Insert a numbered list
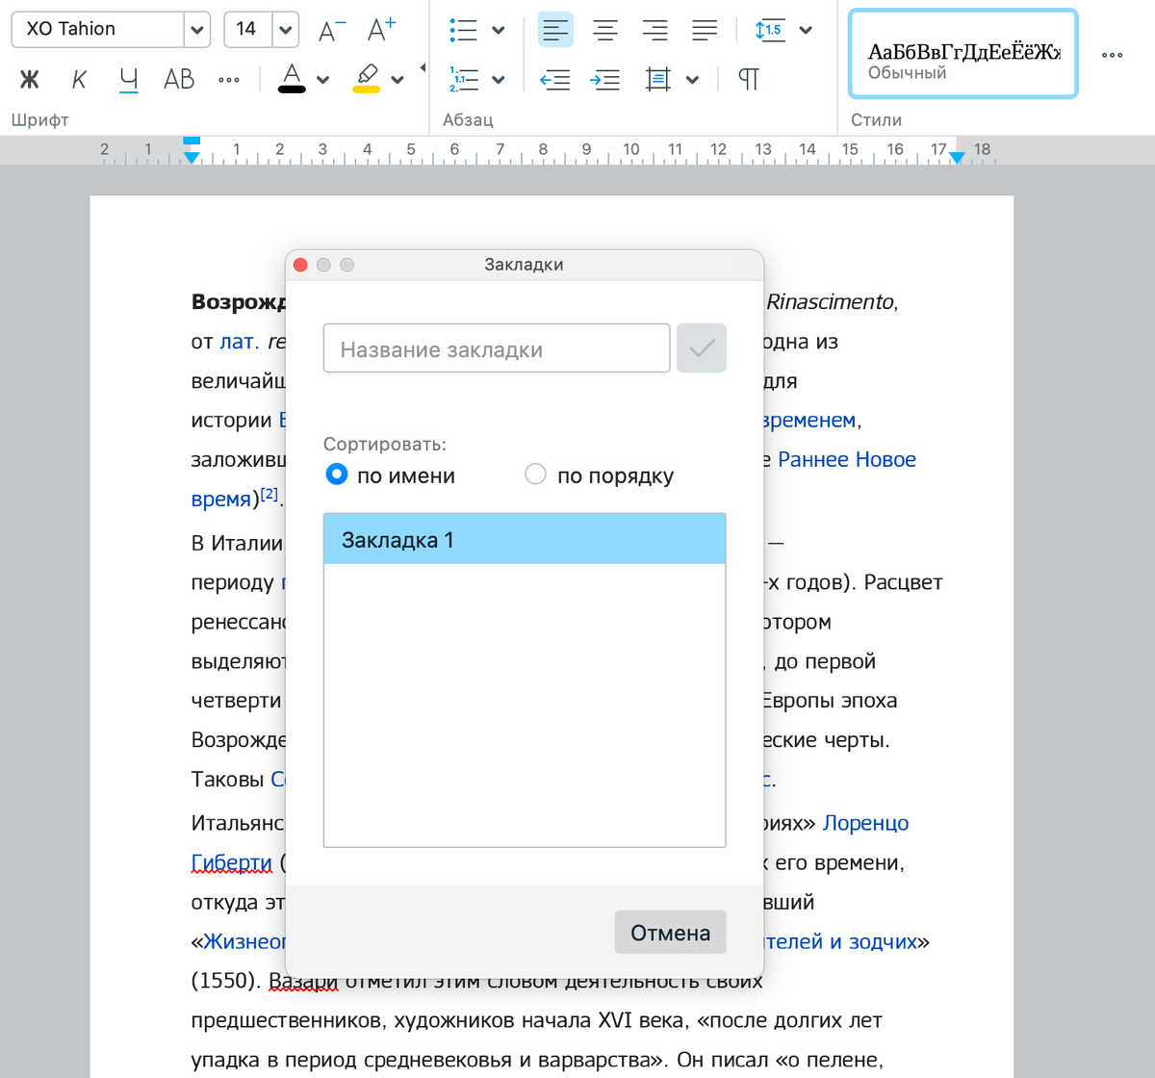Image resolution: width=1155 pixels, height=1078 pixels. coord(463,80)
